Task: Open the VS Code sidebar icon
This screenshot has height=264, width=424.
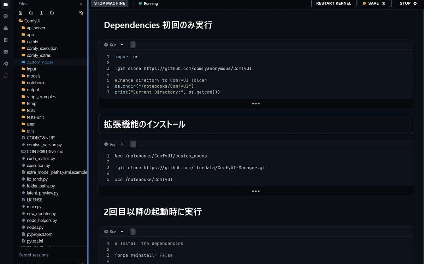Action: tap(5, 64)
